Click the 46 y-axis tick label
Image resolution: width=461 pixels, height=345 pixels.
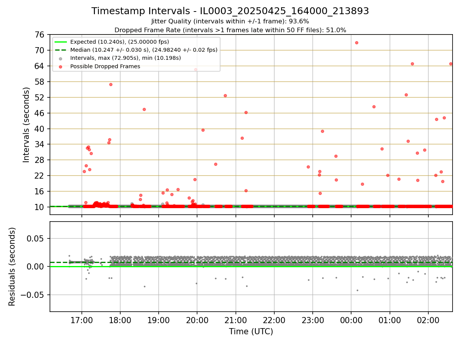point(40,113)
